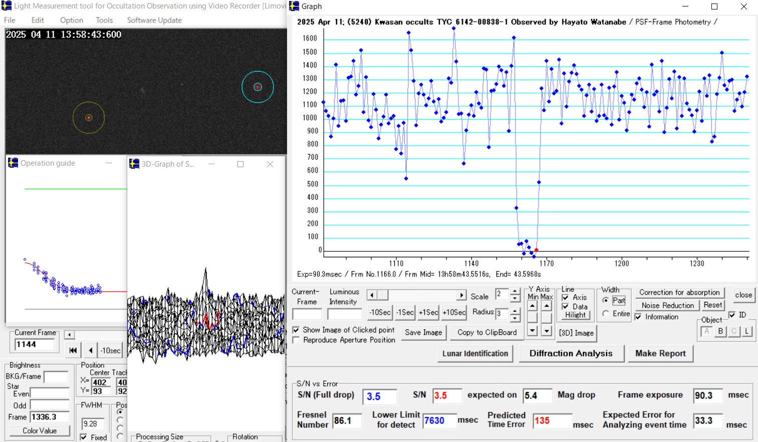The width and height of the screenshot is (758, 442).
Task: Increase the Scale value with spinner
Action: point(515,291)
